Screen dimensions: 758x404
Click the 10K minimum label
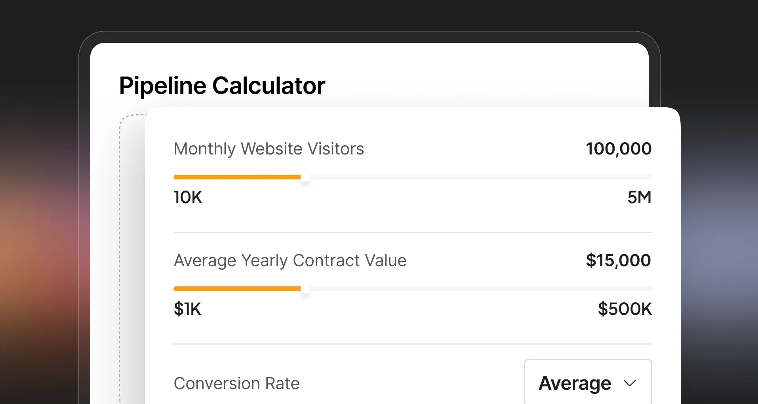click(188, 197)
